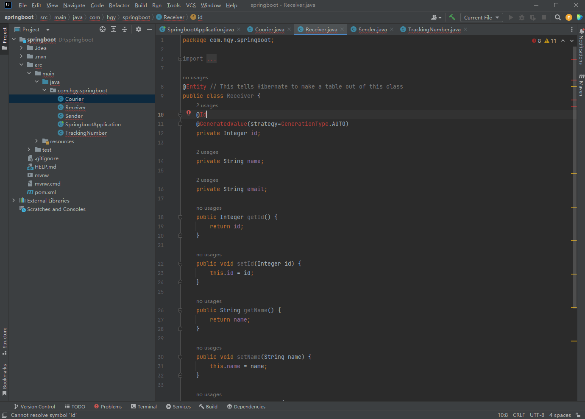The width and height of the screenshot is (585, 419).
Task: Open the Refactor menu
Action: 119,6
